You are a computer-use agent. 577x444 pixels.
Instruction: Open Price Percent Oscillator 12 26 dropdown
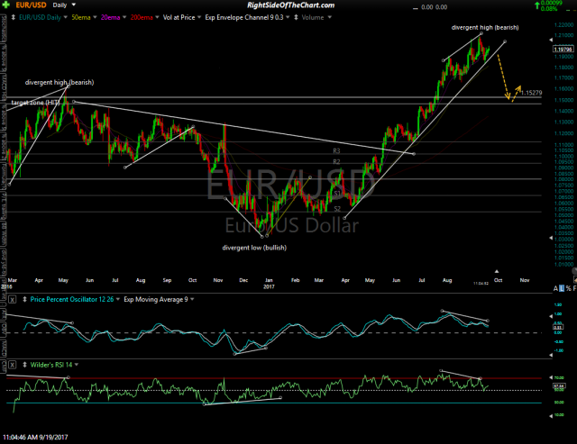pos(118,299)
